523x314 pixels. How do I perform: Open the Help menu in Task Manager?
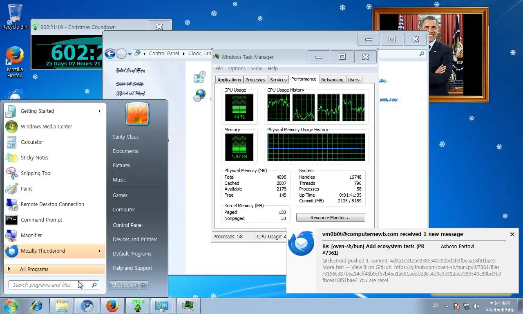tap(273, 69)
